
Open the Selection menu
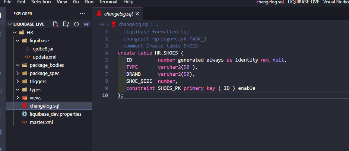click(41, 2)
